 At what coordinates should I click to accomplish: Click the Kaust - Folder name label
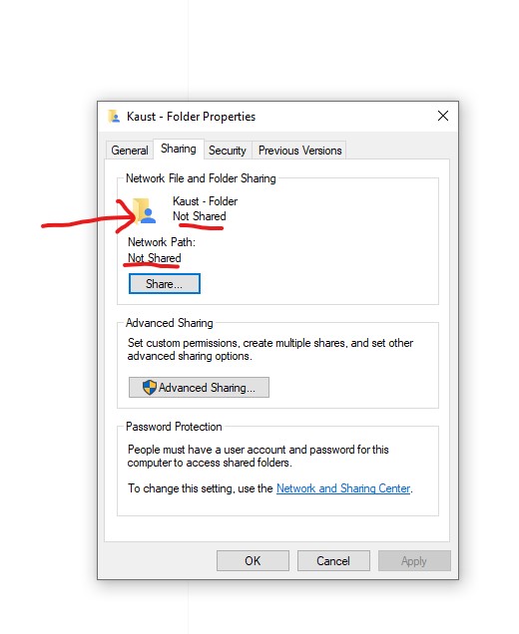pyautogui.click(x=205, y=201)
